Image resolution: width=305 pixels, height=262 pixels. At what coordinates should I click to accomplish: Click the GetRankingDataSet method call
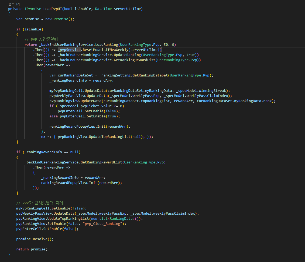150,75
